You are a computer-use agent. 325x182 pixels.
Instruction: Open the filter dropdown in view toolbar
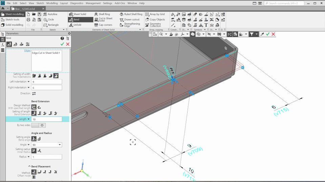[x=257, y=34]
